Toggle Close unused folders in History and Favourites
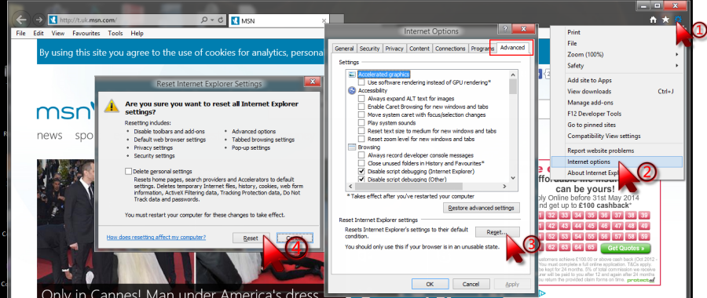707x298 pixels. [361, 163]
